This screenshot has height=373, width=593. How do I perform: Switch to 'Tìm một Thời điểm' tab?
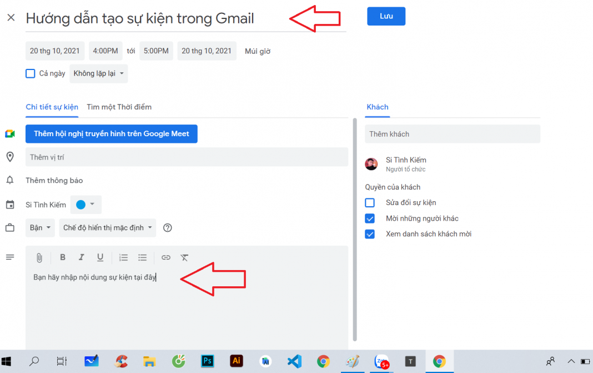tap(119, 107)
